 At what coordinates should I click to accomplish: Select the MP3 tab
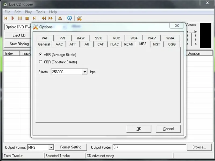pyautogui.click(x=143, y=44)
